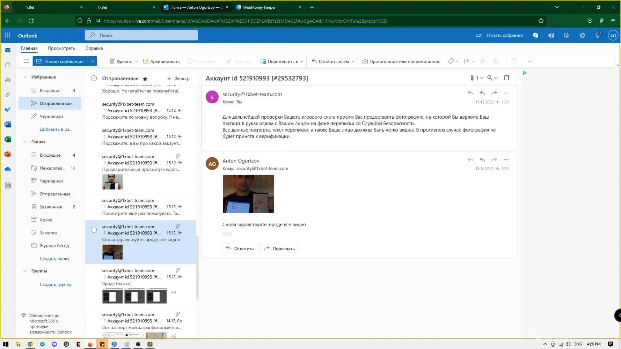Viewport: 621px width, 349px height.
Task: Open the passport photo attachment thumbnail in email
Action: pyautogui.click(x=248, y=194)
